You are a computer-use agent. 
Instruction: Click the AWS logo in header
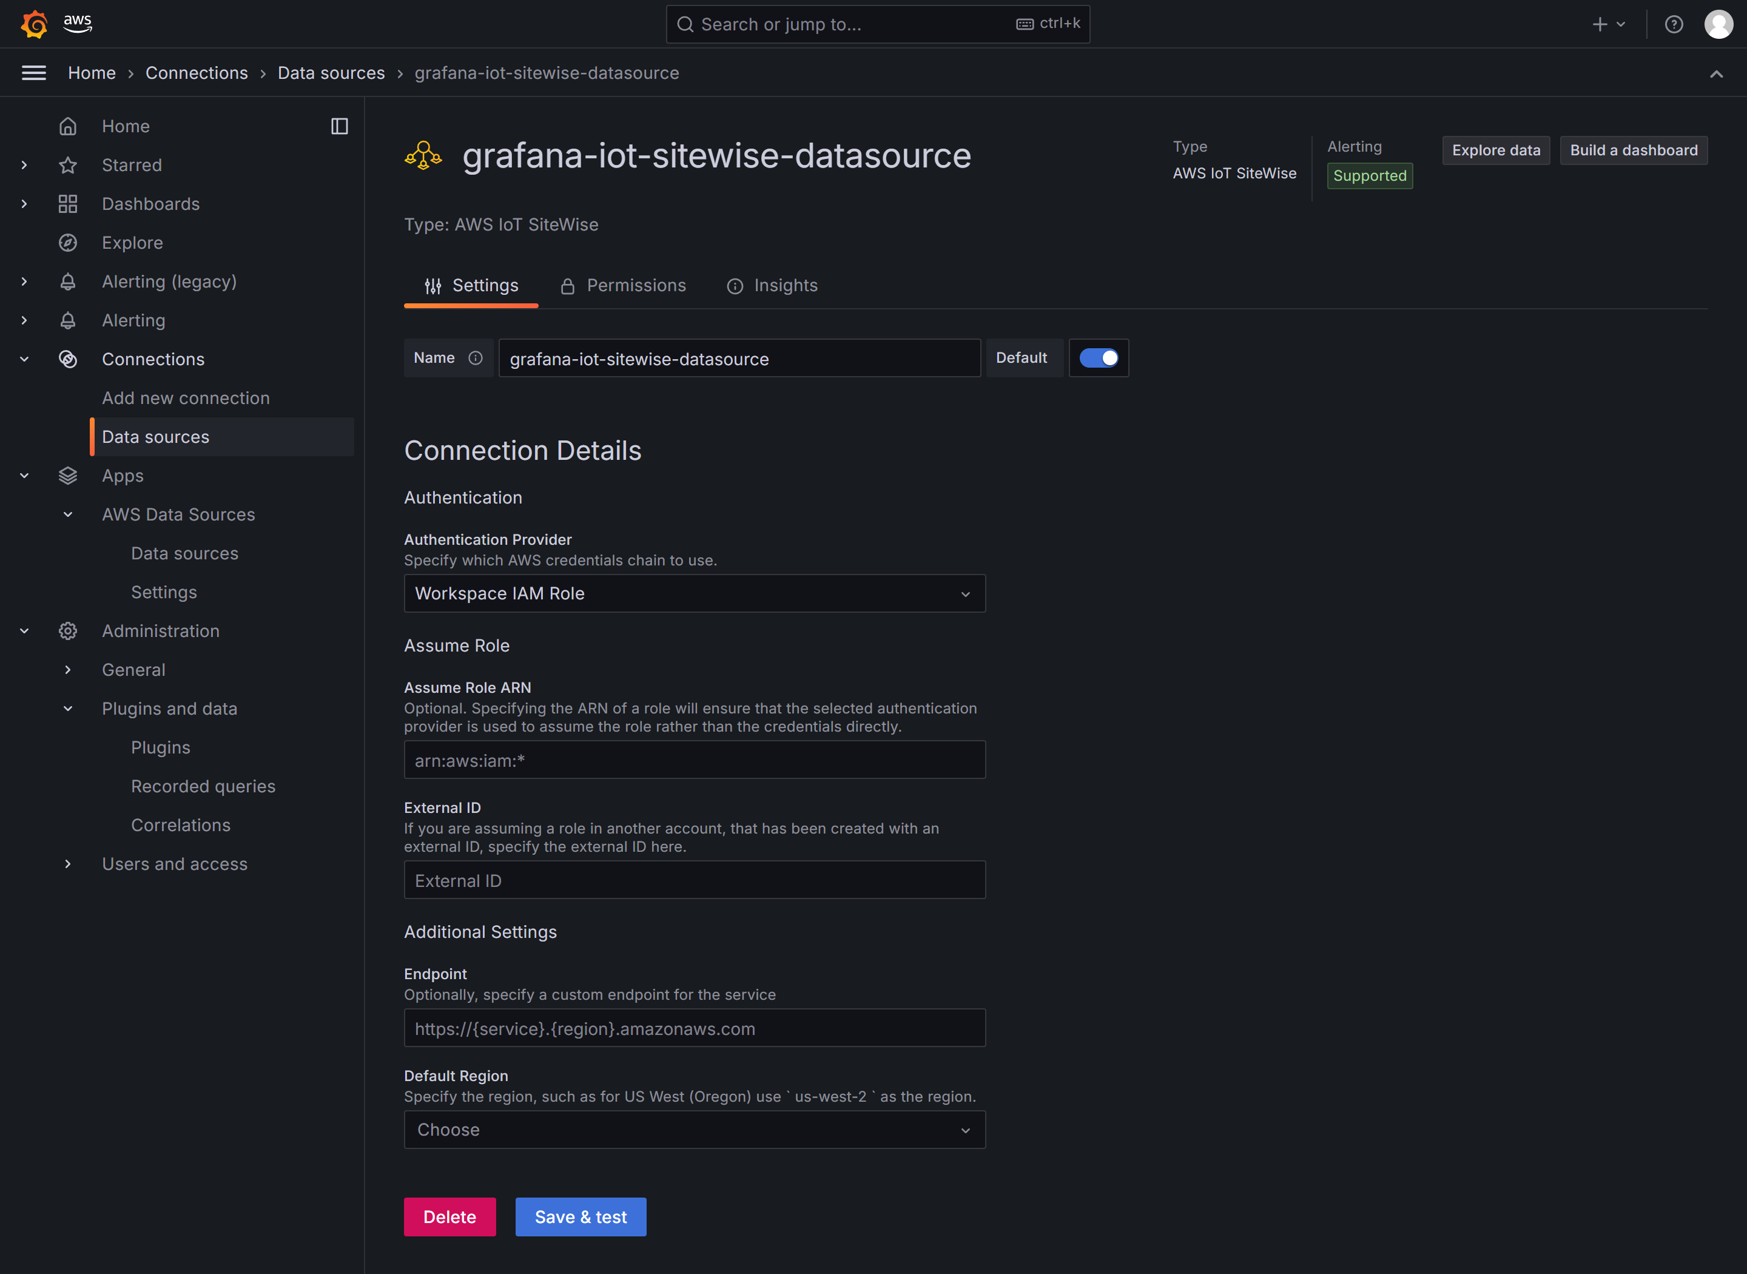pos(78,23)
